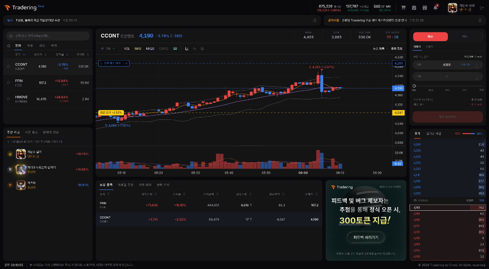489x269 pixels.
Task: Open the News List link above chart
Action: 379,49
